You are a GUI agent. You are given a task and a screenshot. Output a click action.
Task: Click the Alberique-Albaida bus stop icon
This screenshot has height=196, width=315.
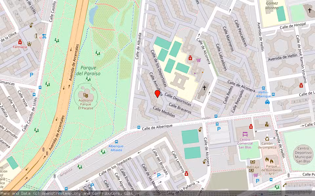(x=116, y=142)
